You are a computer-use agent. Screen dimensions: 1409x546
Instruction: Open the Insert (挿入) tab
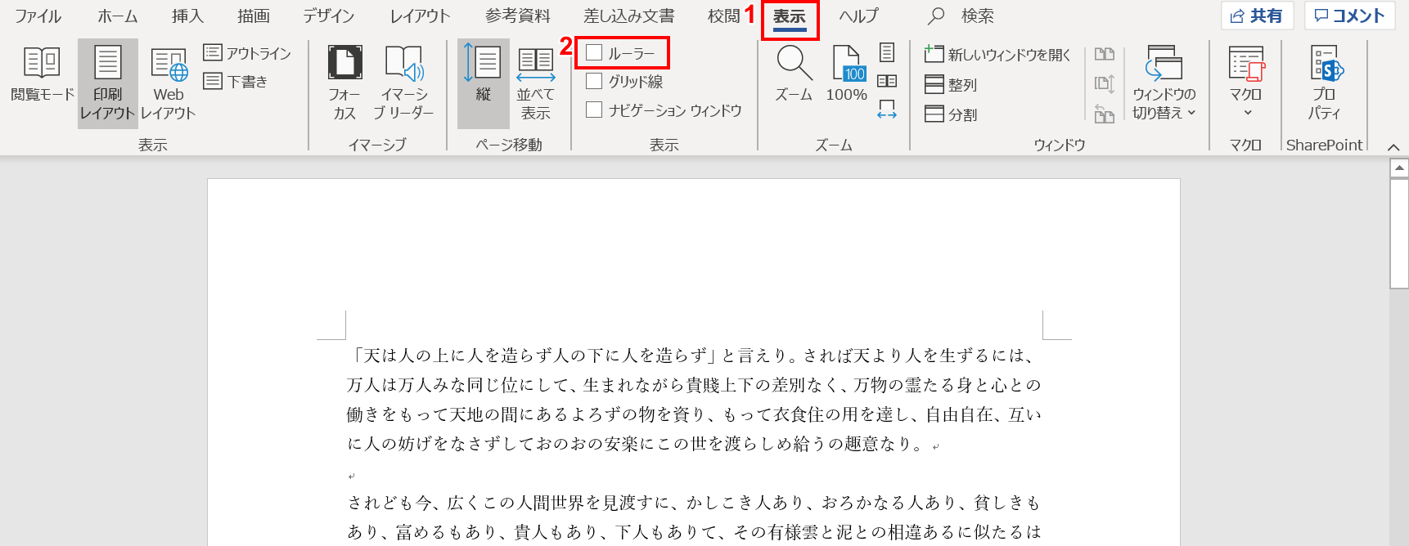187,16
